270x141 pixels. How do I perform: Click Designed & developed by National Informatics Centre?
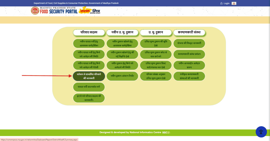coord(130,132)
